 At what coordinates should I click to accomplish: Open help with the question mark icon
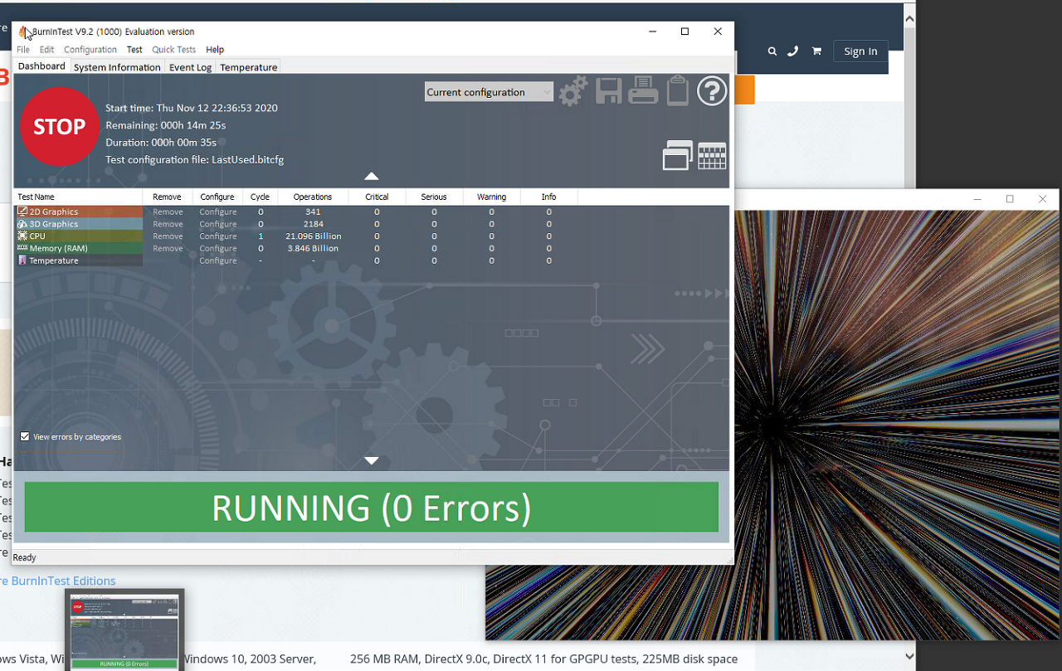[x=712, y=91]
